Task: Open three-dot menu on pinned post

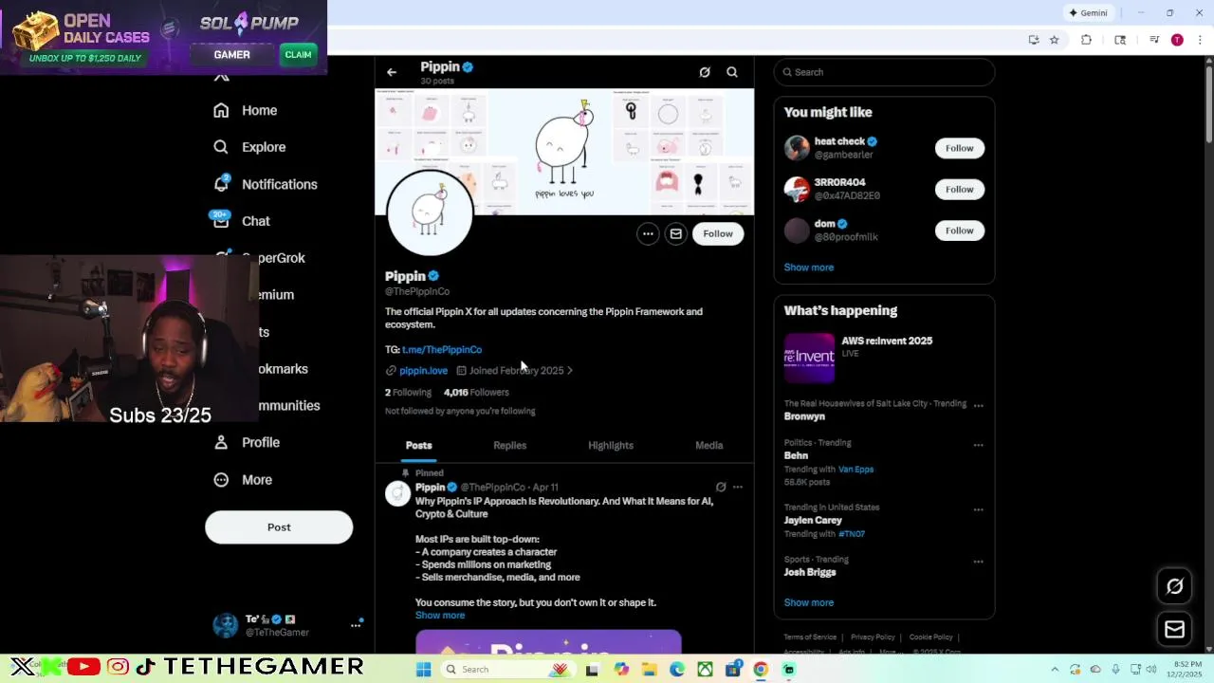Action: point(738,488)
